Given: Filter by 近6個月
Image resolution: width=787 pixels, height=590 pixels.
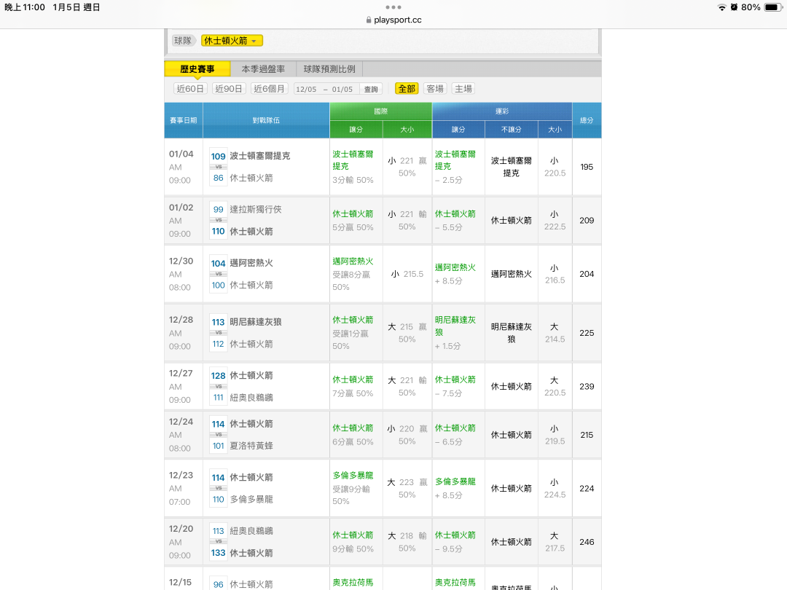Looking at the screenshot, I should point(269,89).
